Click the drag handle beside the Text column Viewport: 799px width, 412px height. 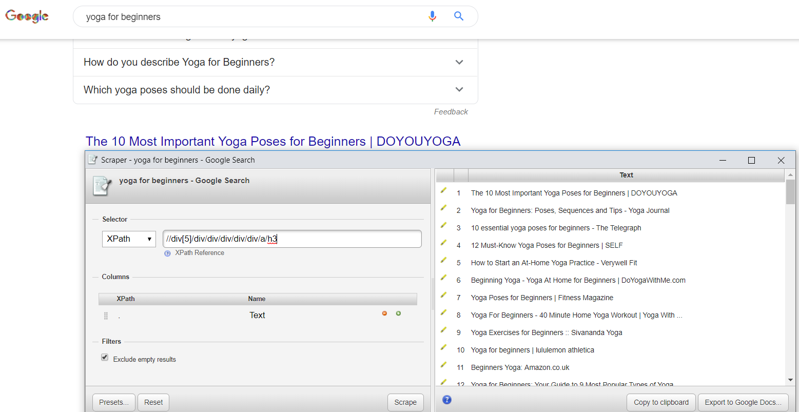click(106, 316)
